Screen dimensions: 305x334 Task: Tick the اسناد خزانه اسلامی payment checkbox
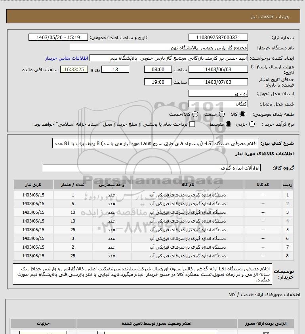pos(192,124)
